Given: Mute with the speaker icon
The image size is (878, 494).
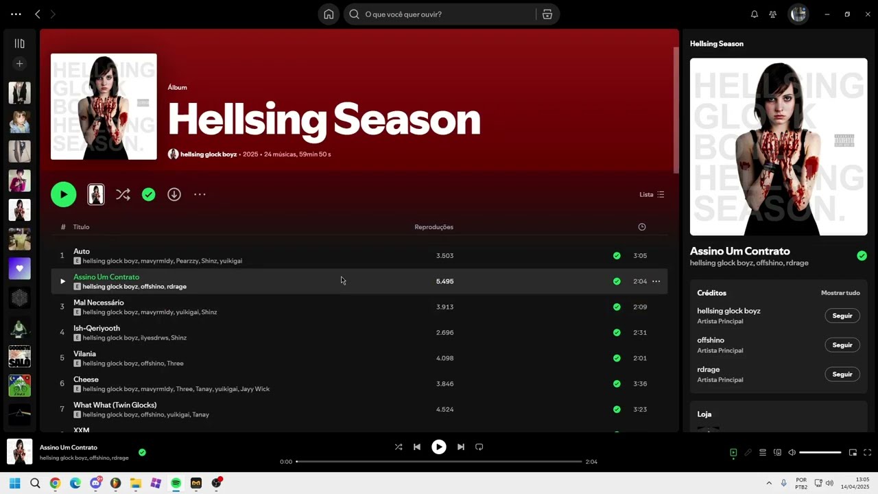Looking at the screenshot, I should point(792,452).
